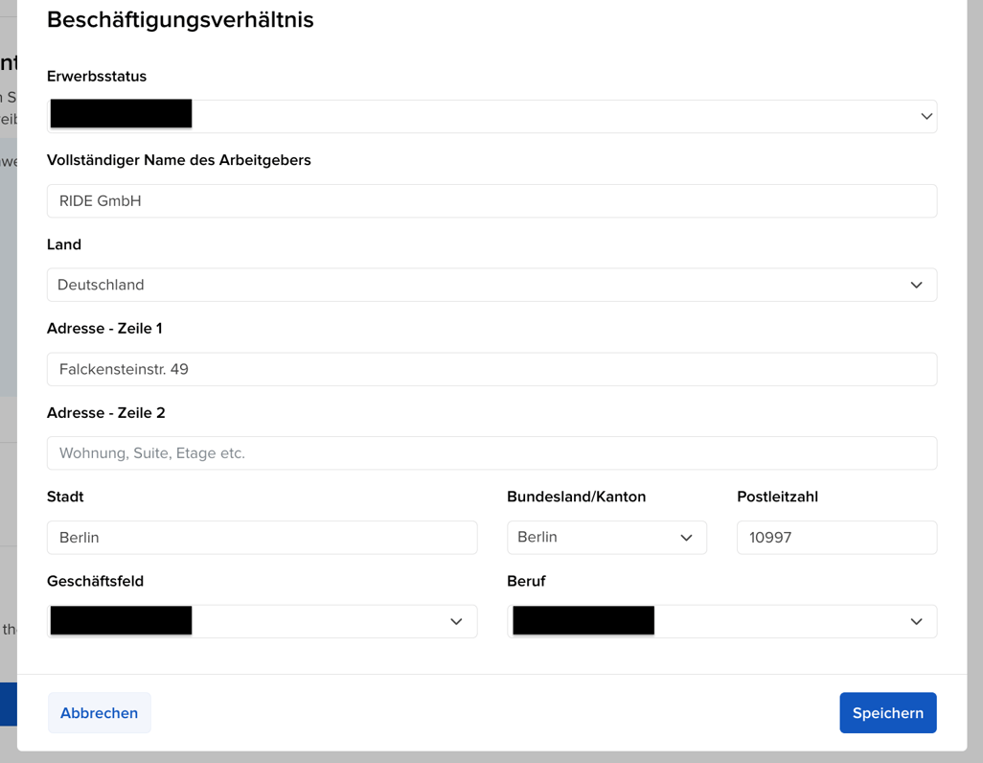Click the chevron arrow in Erwerbsstatus field
The height and width of the screenshot is (763, 983).
pyautogui.click(x=926, y=116)
